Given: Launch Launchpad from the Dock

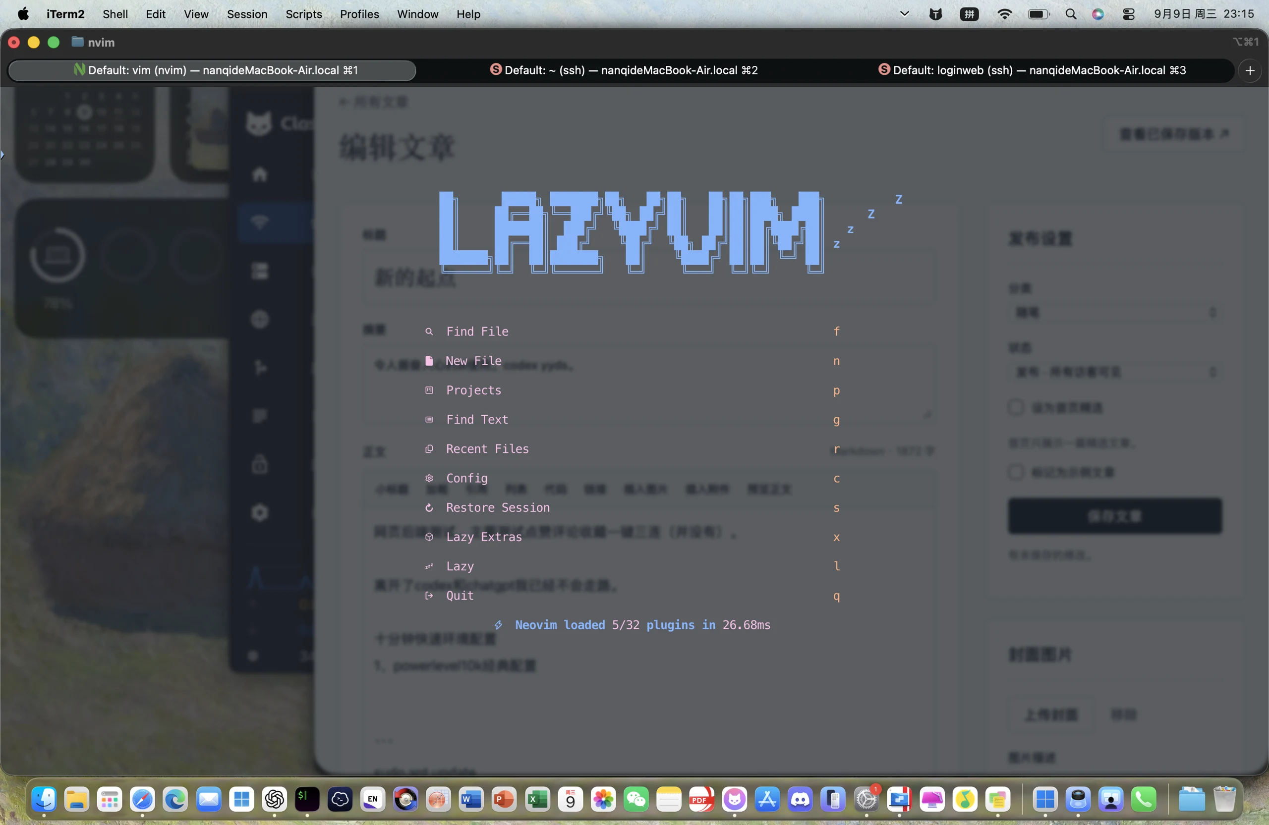Looking at the screenshot, I should [110, 799].
